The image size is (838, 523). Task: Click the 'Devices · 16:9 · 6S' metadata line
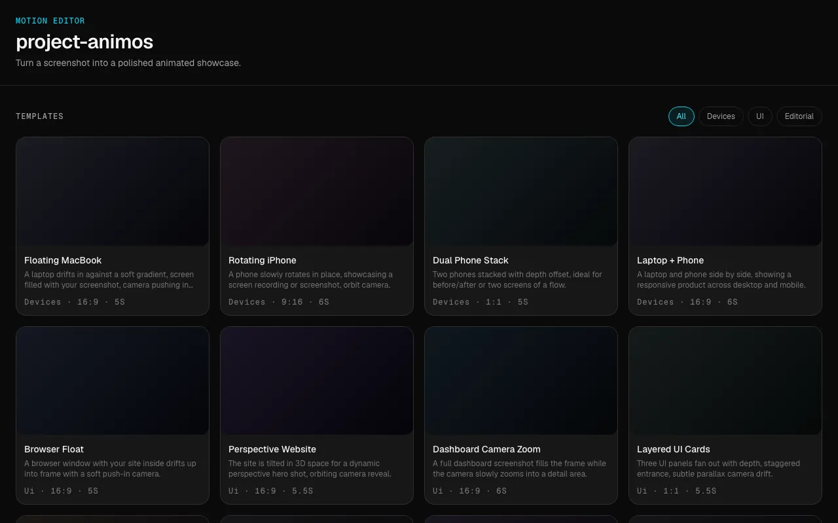(x=687, y=302)
